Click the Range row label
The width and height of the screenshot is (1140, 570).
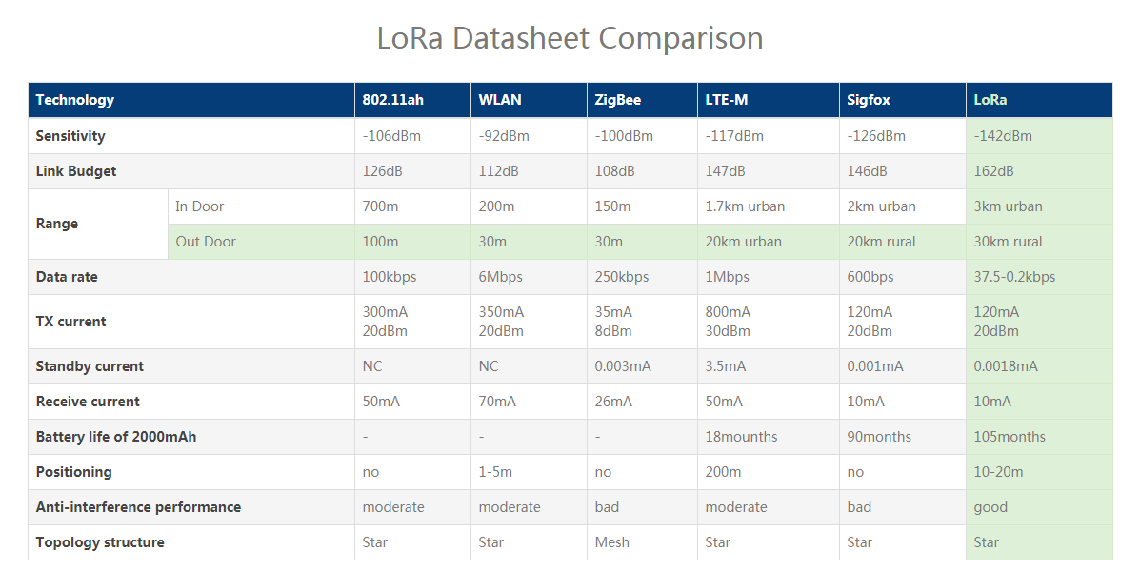click(x=57, y=224)
